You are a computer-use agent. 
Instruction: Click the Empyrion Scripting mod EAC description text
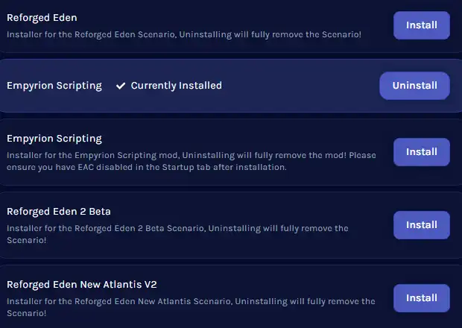[191, 162]
